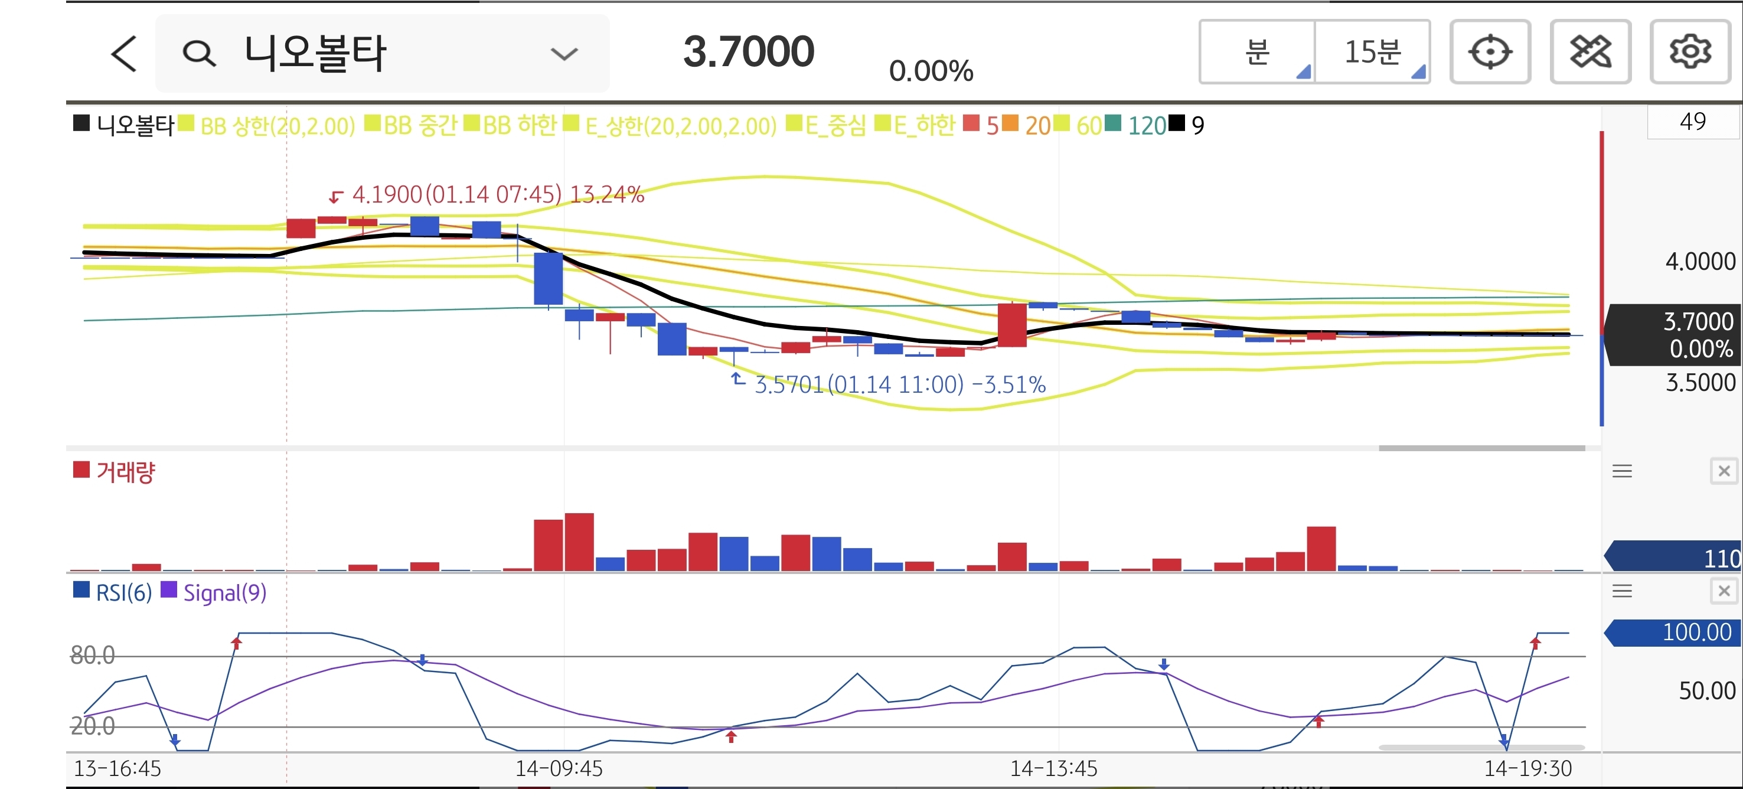Open the 분 chart period dropdown
Screen dimensions: 1743x789
pyautogui.click(x=1257, y=52)
